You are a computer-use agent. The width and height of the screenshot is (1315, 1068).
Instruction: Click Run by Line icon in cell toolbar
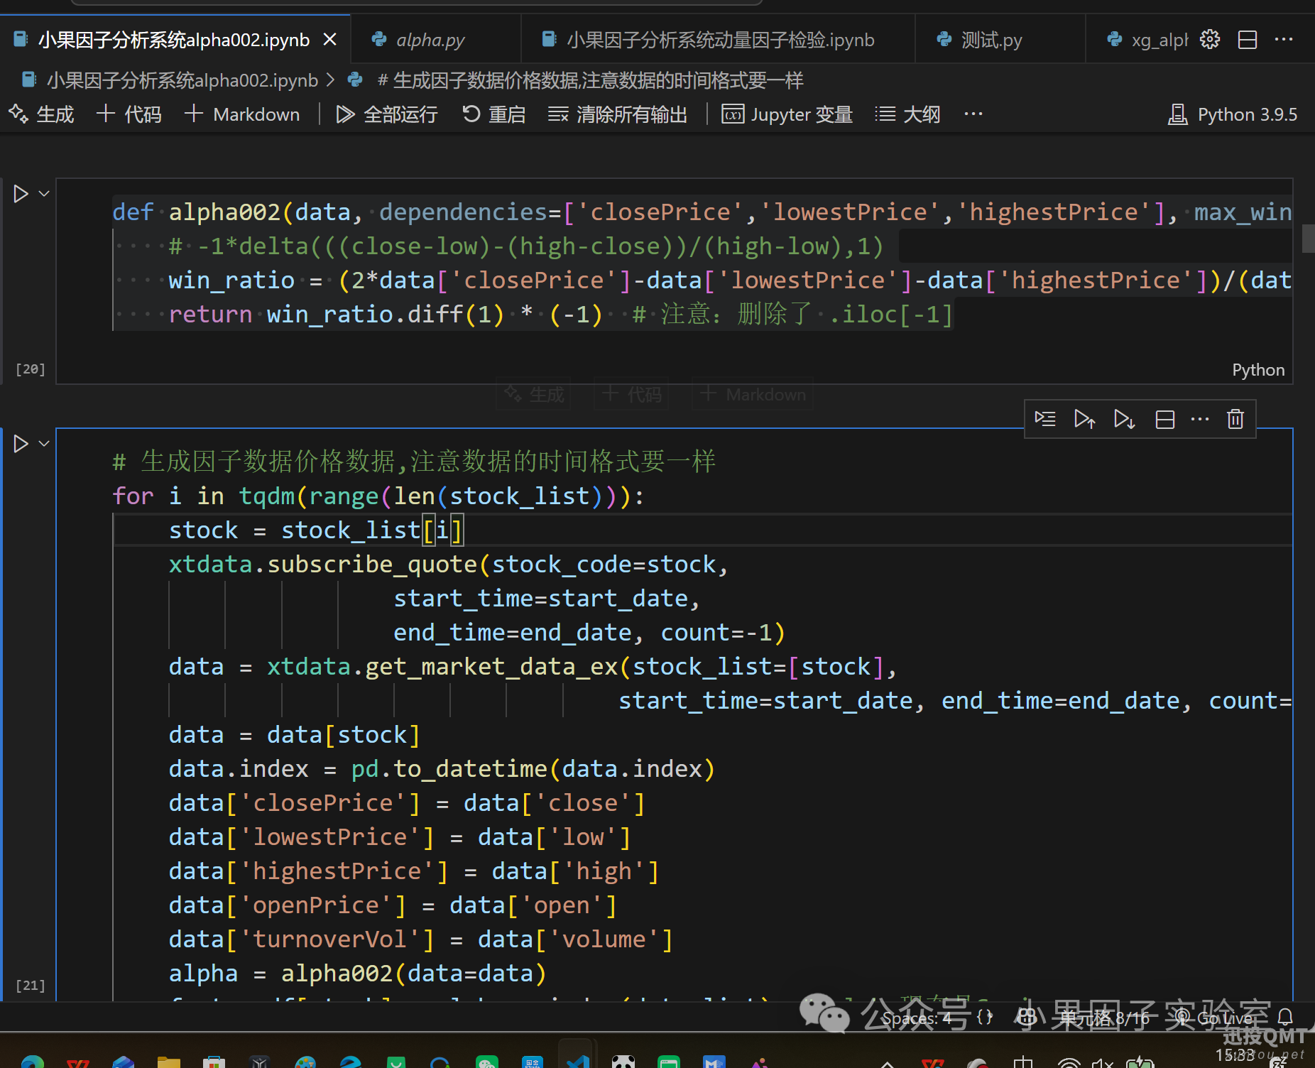click(x=1045, y=419)
